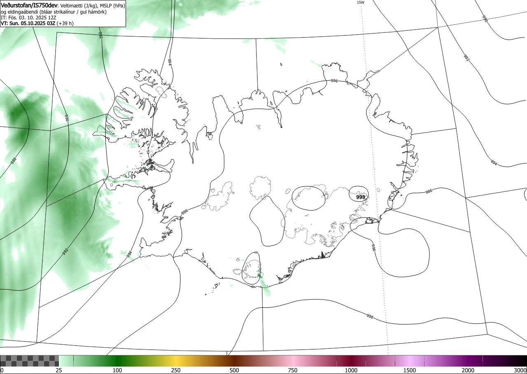The image size is (527, 374).
Task: Click the 0 tick label on the colorbar
Action: 2,370
